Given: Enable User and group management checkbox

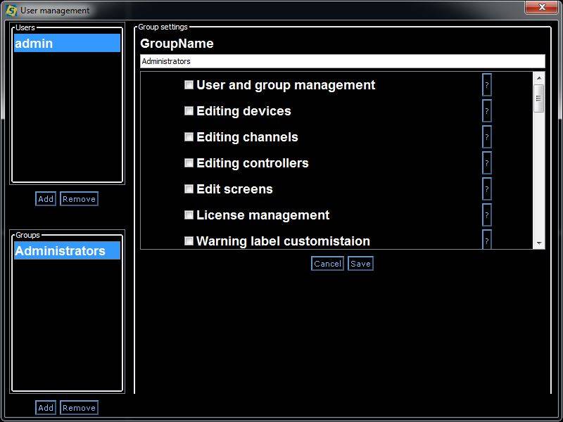Looking at the screenshot, I should pyautogui.click(x=189, y=85).
